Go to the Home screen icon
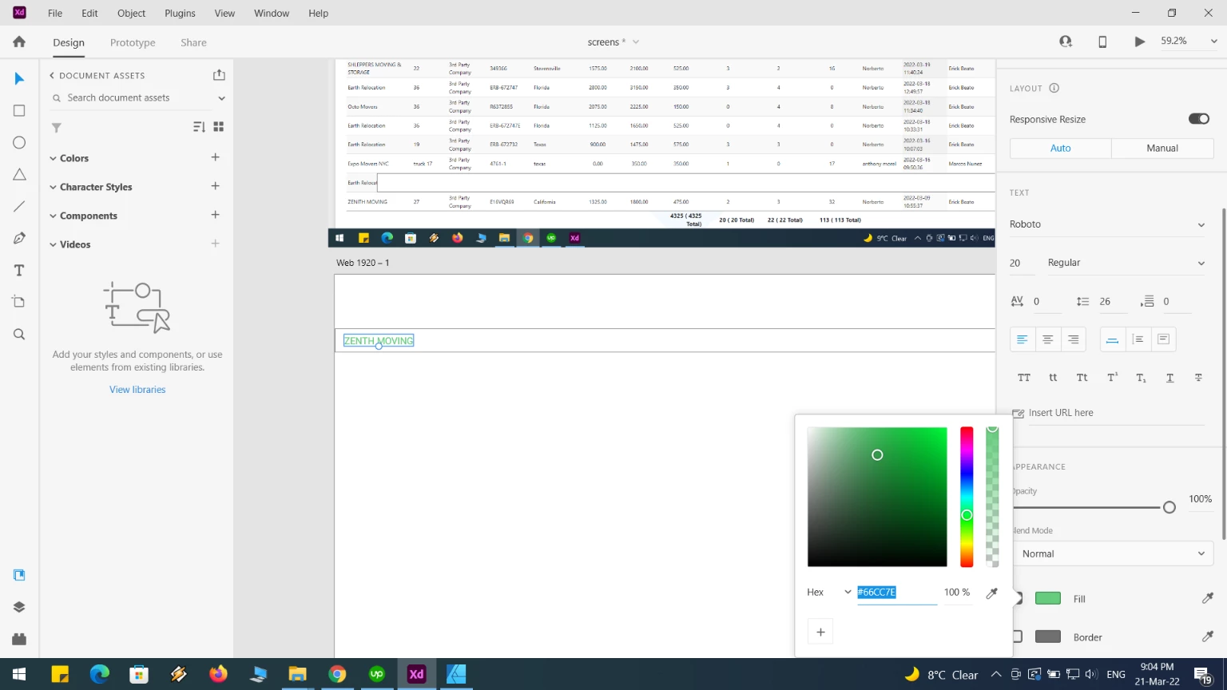This screenshot has width=1227, height=690. pyautogui.click(x=19, y=42)
